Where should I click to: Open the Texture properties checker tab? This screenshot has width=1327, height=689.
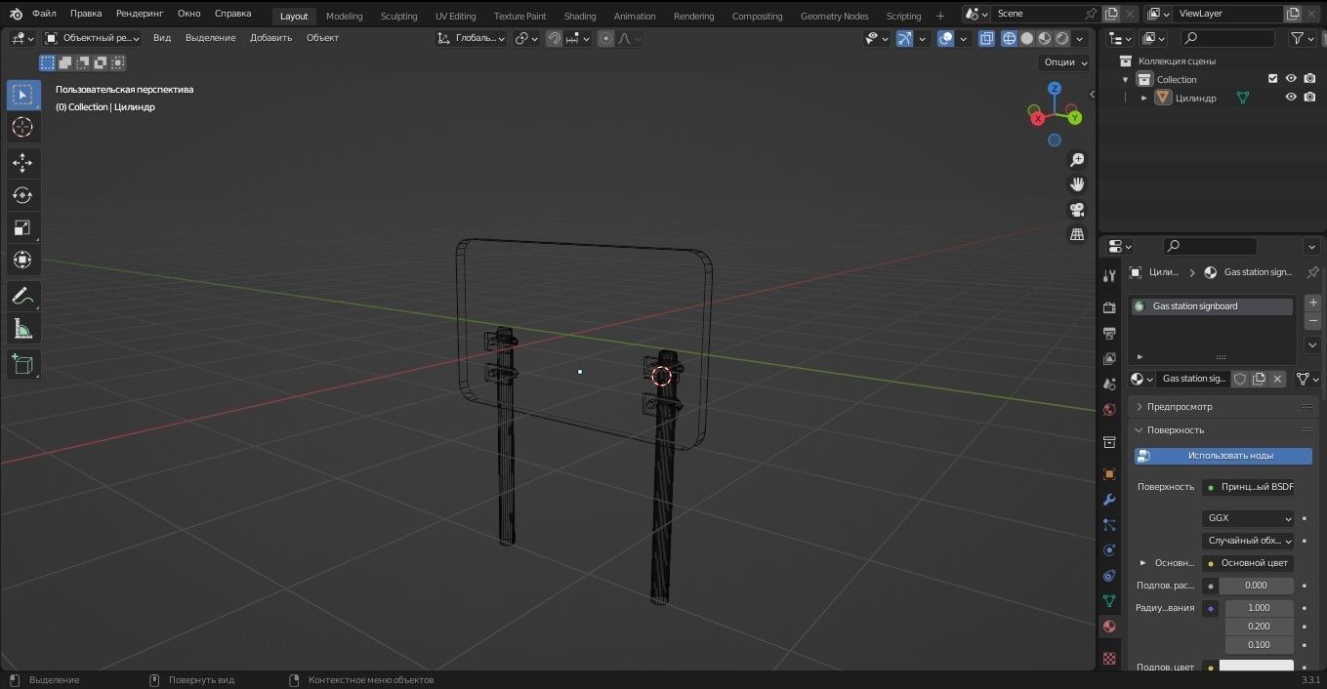pyautogui.click(x=1109, y=659)
